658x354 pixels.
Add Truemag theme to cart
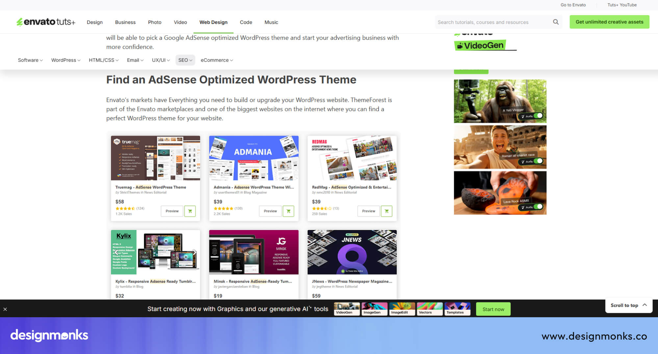(x=190, y=211)
